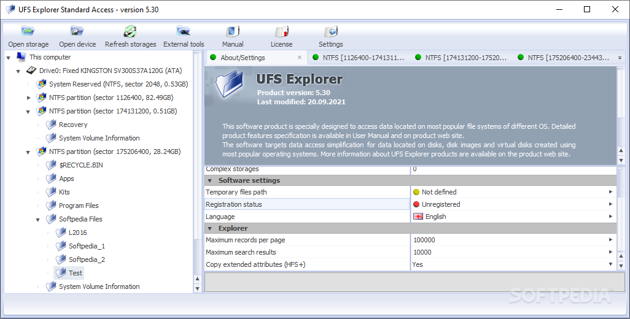Click the 10000 search results value
This screenshot has width=630, height=319.
coord(422,252)
